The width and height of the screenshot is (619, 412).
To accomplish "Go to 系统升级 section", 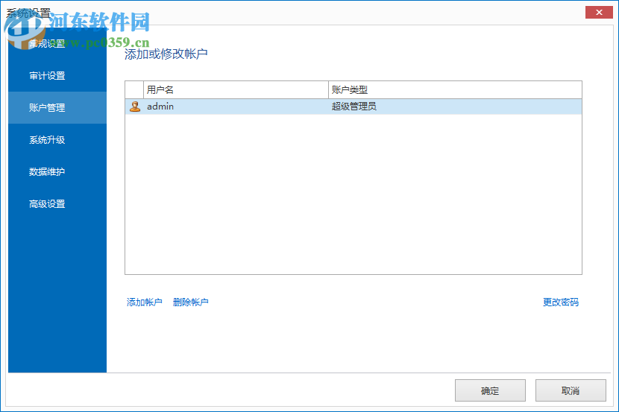I will [x=57, y=139].
